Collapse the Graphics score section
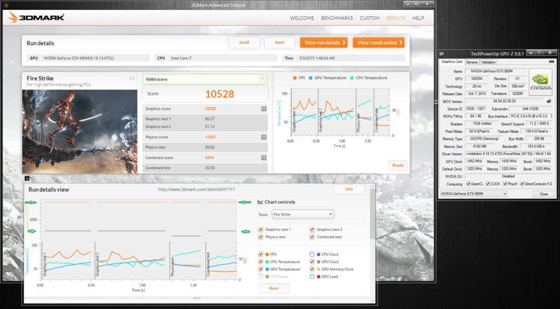Image resolution: width=560 pixels, height=309 pixels. [x=264, y=109]
